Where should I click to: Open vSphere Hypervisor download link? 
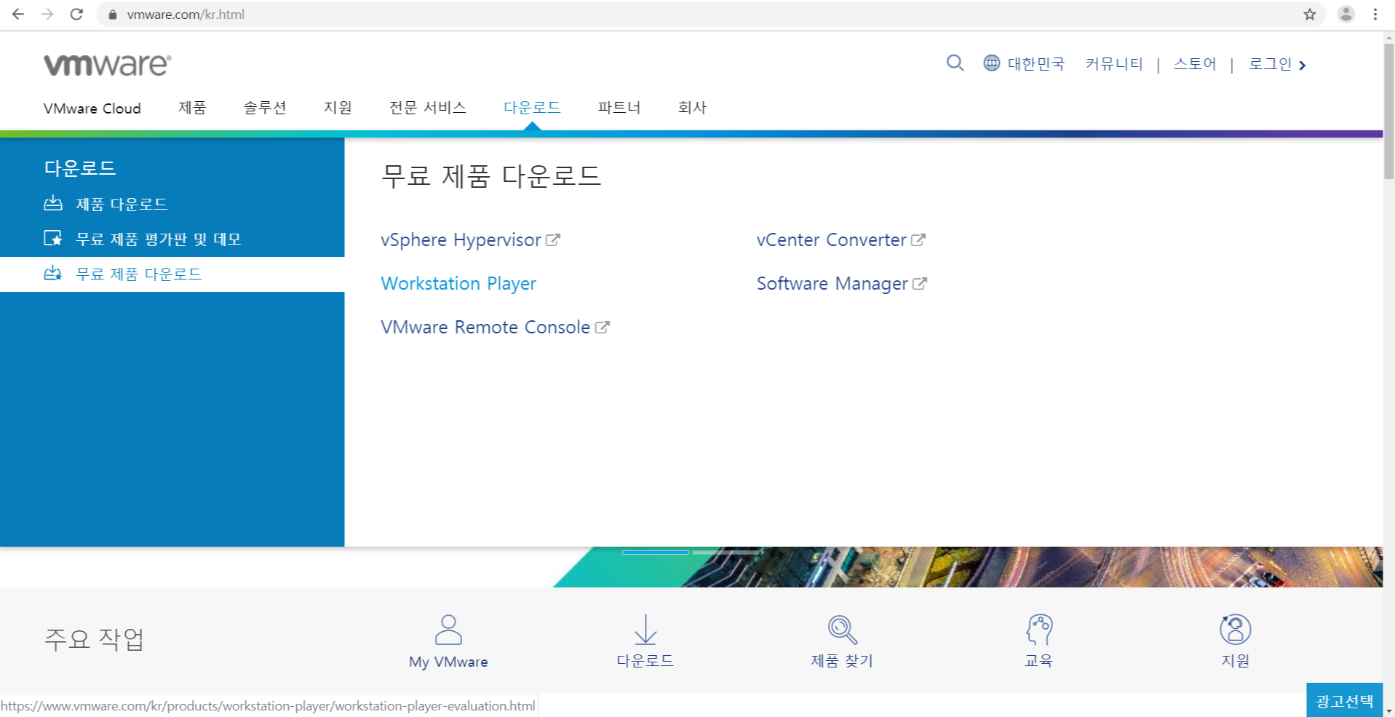[461, 240]
